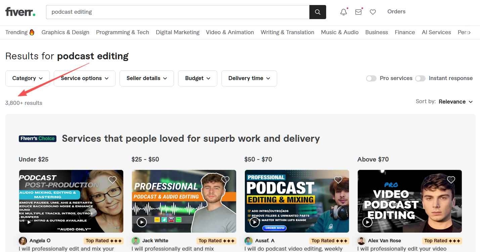Click the "$50 - $70" price heading

[x=258, y=160]
